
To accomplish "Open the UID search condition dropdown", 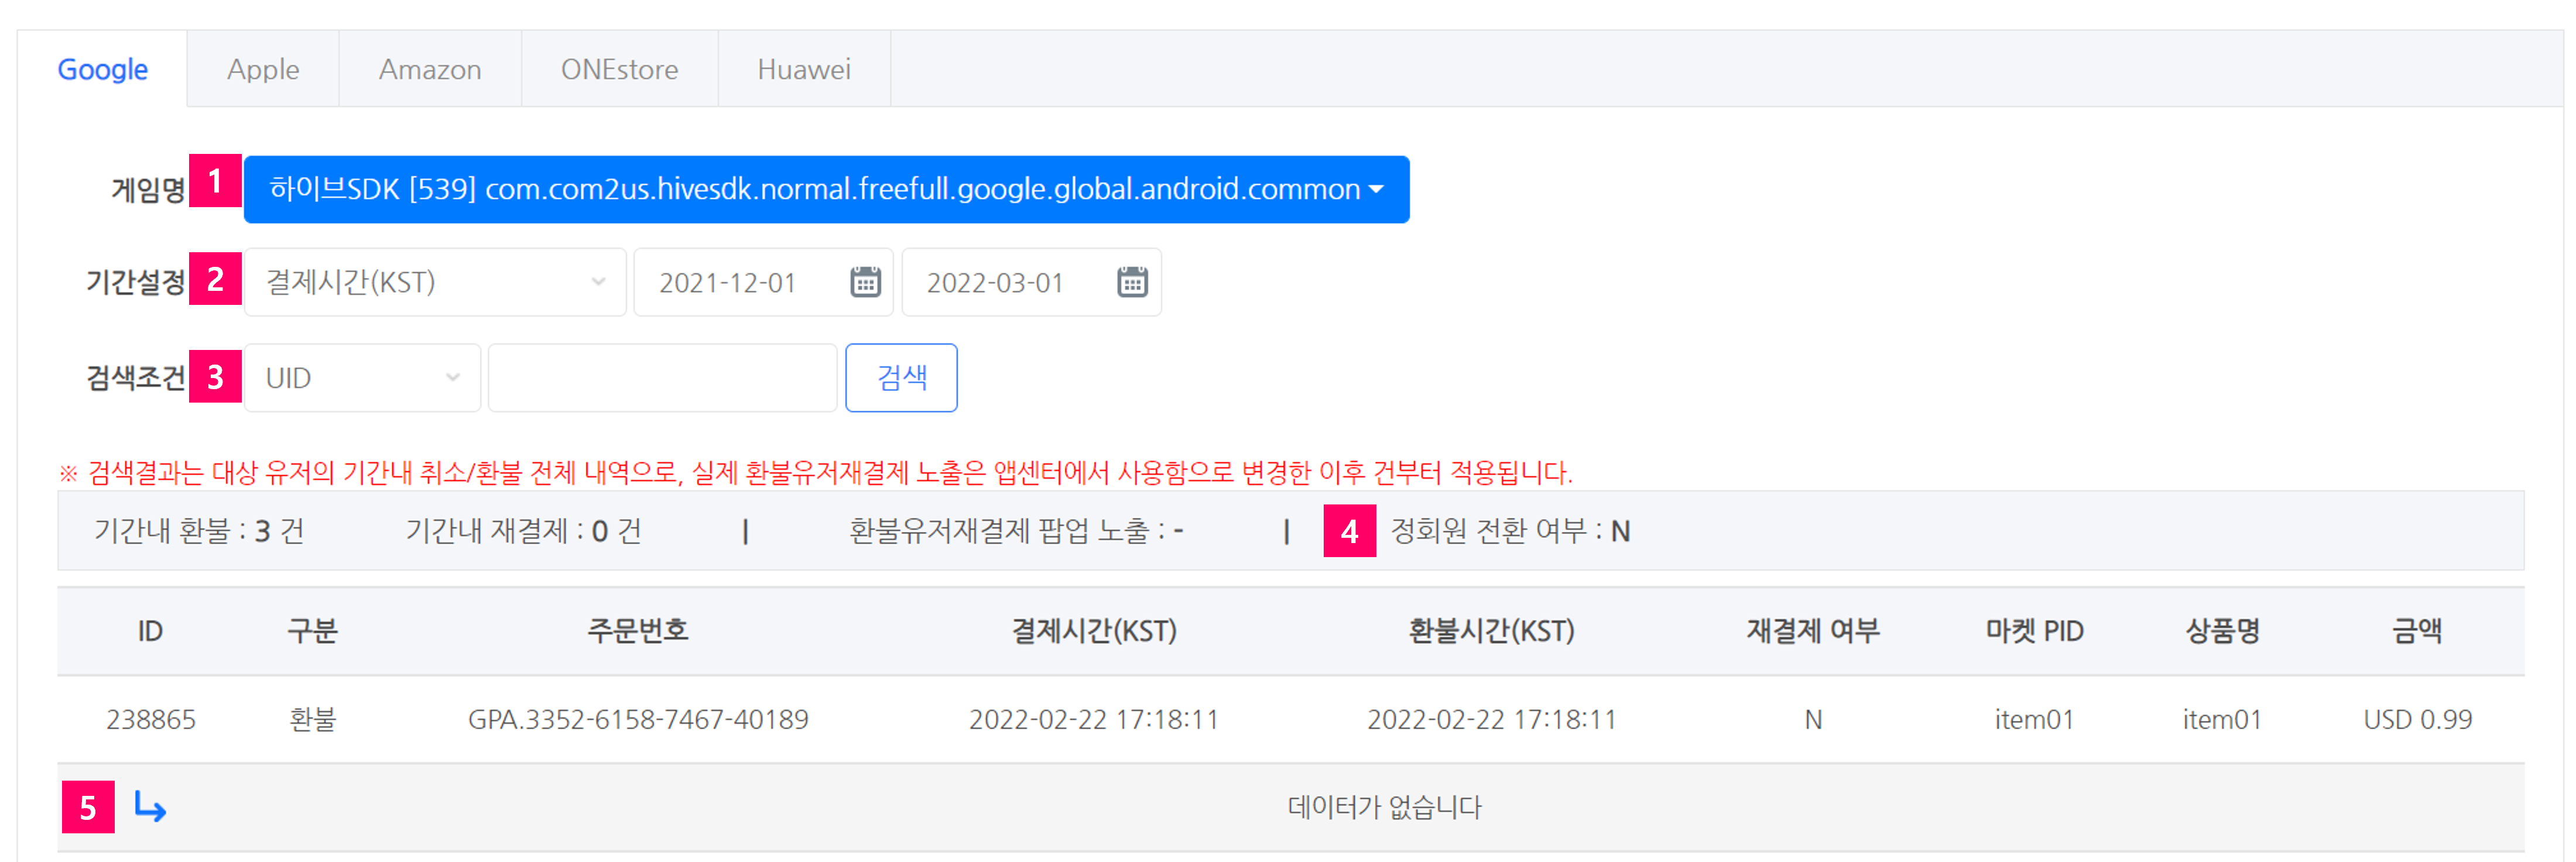I will (362, 378).
